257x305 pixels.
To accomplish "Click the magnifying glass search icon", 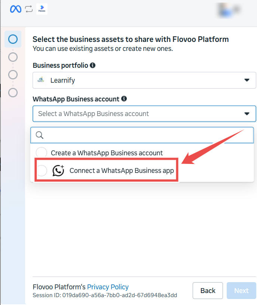I will (x=40, y=135).
